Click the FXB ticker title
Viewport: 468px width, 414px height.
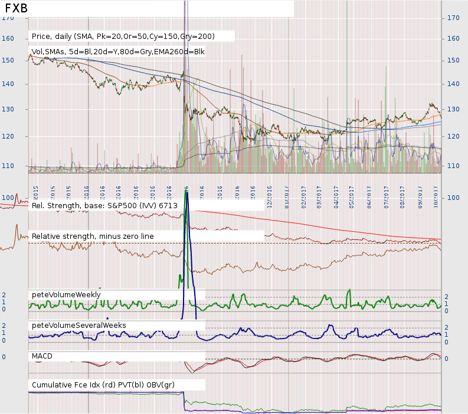pos(17,8)
